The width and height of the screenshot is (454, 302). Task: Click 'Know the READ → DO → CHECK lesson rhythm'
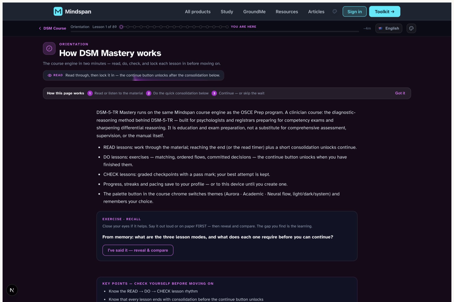(153, 291)
